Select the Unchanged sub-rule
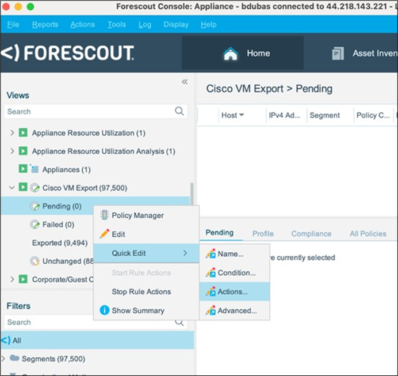The width and height of the screenshot is (398, 376). [68, 261]
